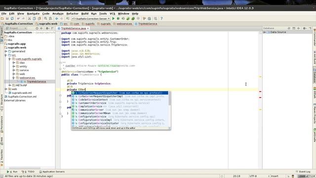The height and width of the screenshot is (178, 316).
Task: Open the File menu
Action: [x=4, y=13]
